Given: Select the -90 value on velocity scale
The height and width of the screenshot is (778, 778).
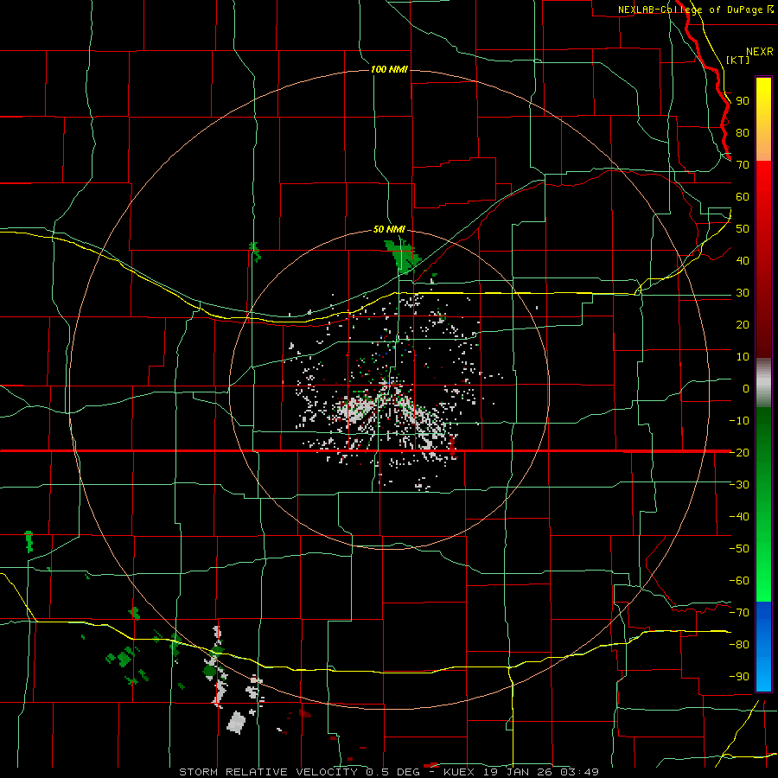Looking at the screenshot, I should tap(739, 676).
